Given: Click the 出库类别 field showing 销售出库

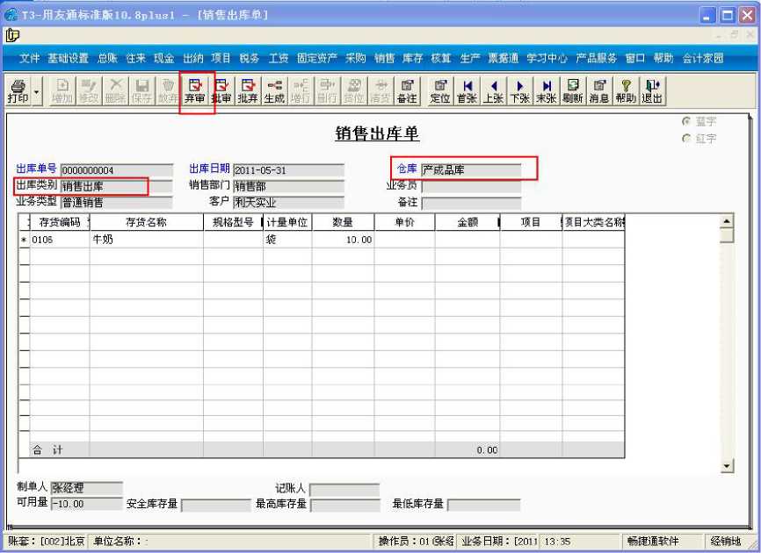Looking at the screenshot, I should [x=117, y=186].
